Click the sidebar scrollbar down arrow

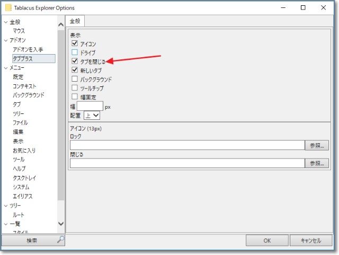click(60, 224)
